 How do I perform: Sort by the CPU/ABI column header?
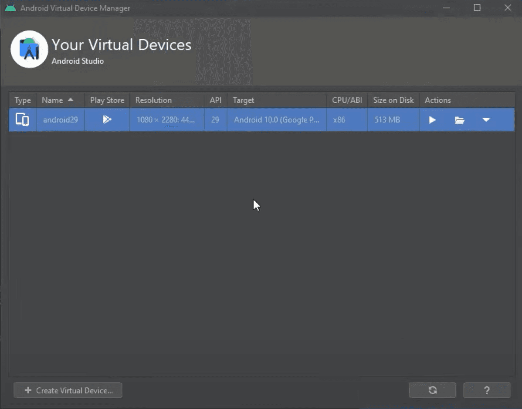point(346,100)
